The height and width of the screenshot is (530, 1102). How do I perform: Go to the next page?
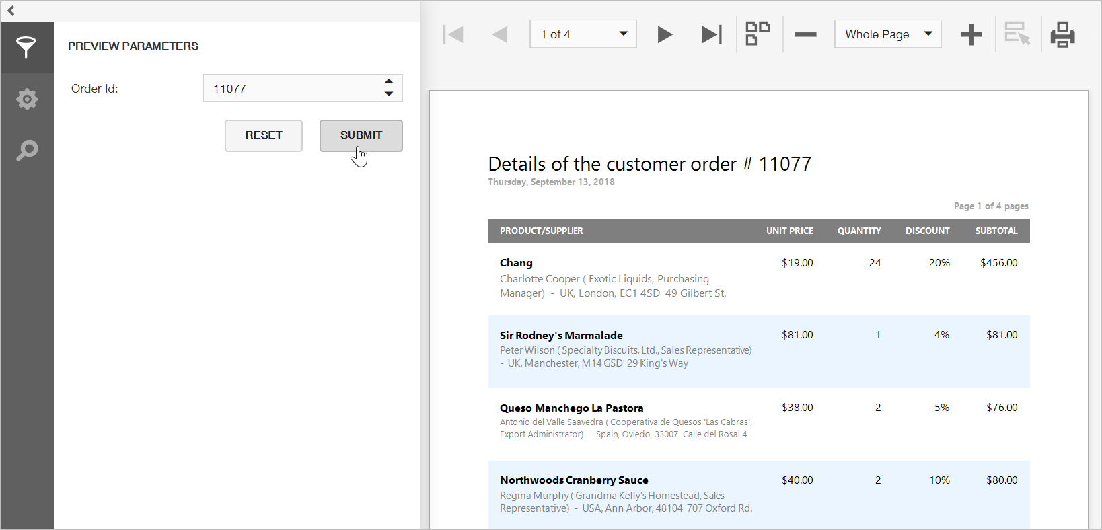(x=665, y=34)
